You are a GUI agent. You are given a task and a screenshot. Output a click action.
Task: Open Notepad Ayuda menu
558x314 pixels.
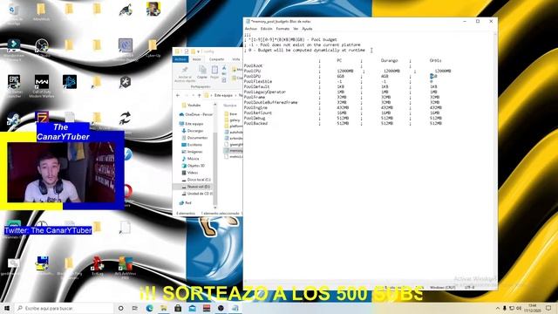tap(307, 29)
